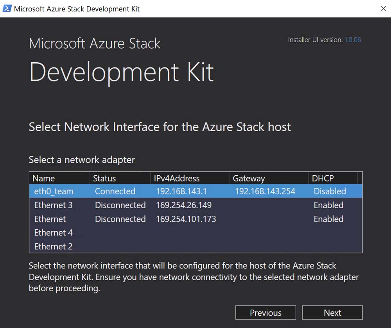Click the Next button
The height and width of the screenshot is (328, 391).
332,313
